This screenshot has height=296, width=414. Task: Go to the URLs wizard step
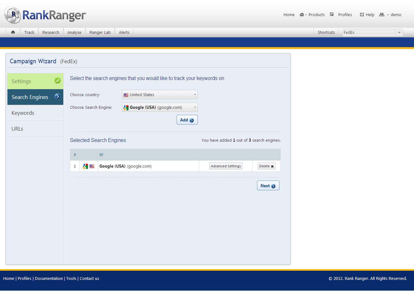(x=35, y=129)
